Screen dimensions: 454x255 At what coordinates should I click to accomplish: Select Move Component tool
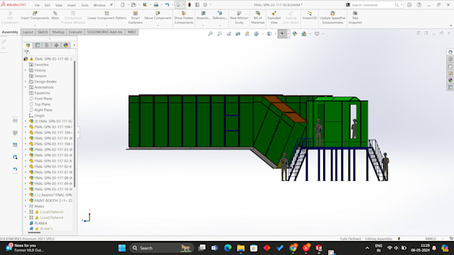click(158, 15)
